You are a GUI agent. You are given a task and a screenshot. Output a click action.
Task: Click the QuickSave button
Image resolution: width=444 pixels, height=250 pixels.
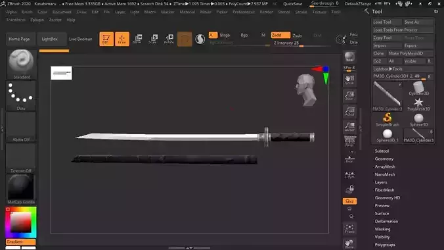point(293,4)
